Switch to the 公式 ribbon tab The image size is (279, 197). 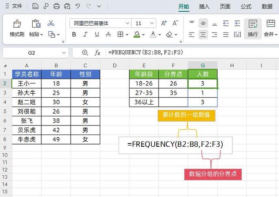pyautogui.click(x=246, y=7)
